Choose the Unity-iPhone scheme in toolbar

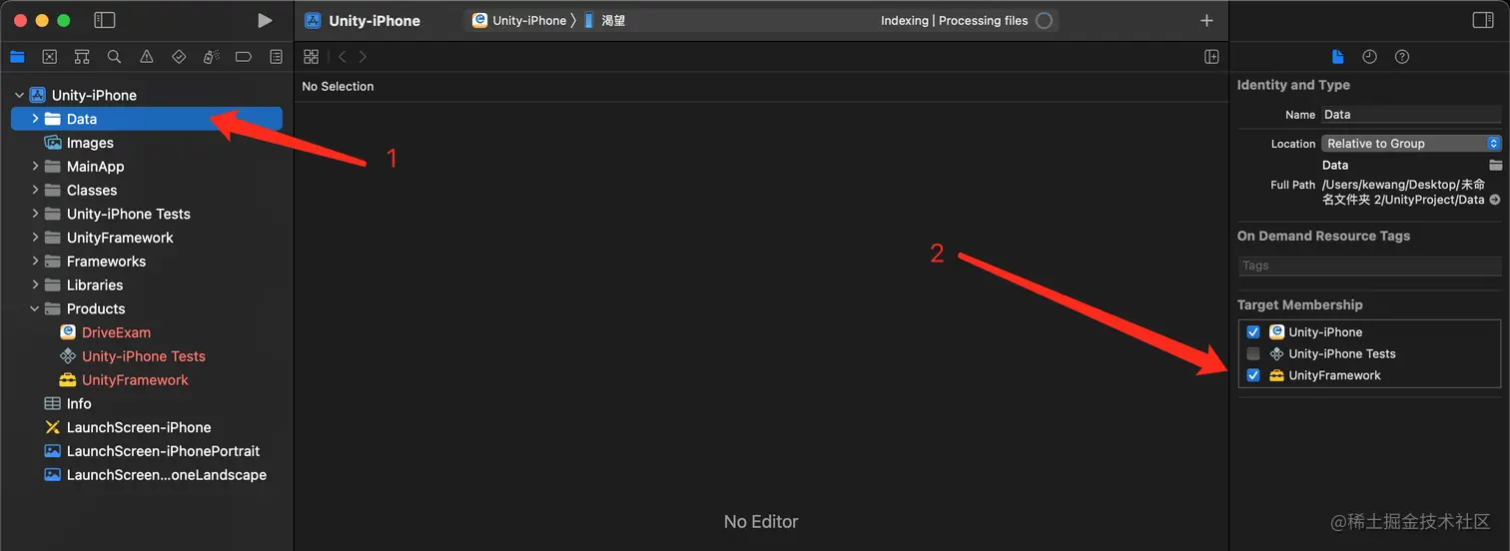(x=519, y=20)
